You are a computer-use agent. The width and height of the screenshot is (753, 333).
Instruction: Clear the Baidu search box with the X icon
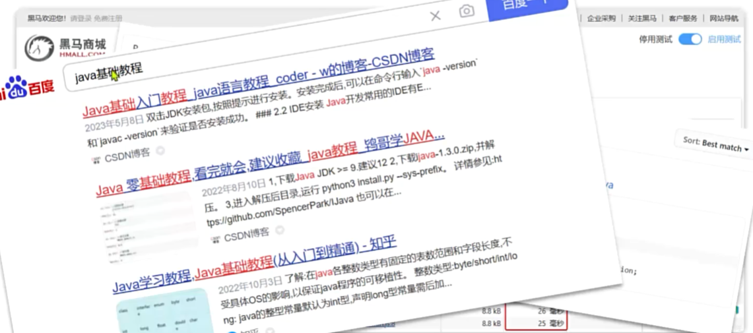pyautogui.click(x=436, y=16)
